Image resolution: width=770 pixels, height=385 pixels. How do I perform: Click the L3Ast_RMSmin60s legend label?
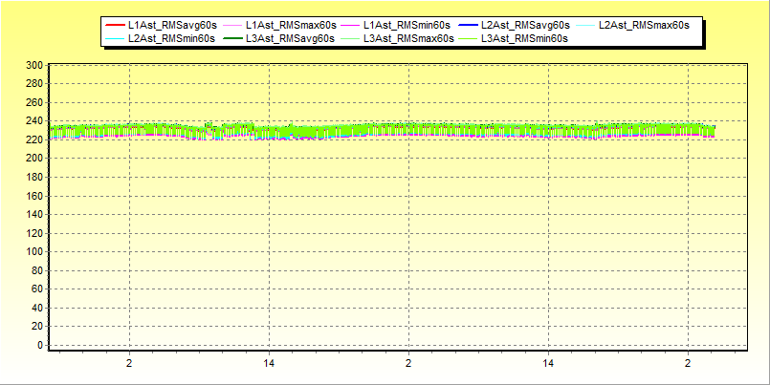click(x=523, y=38)
